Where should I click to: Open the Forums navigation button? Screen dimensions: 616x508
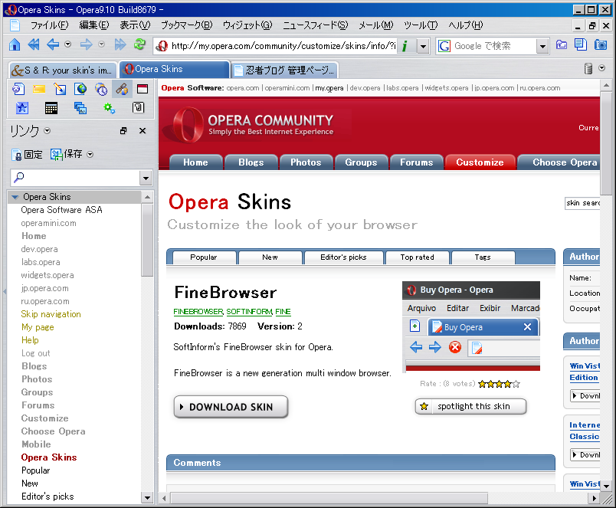point(416,162)
